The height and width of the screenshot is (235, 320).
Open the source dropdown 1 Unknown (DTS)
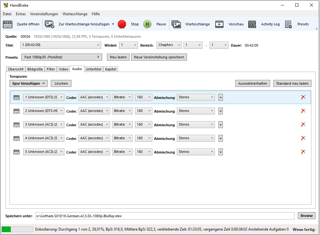(44, 97)
